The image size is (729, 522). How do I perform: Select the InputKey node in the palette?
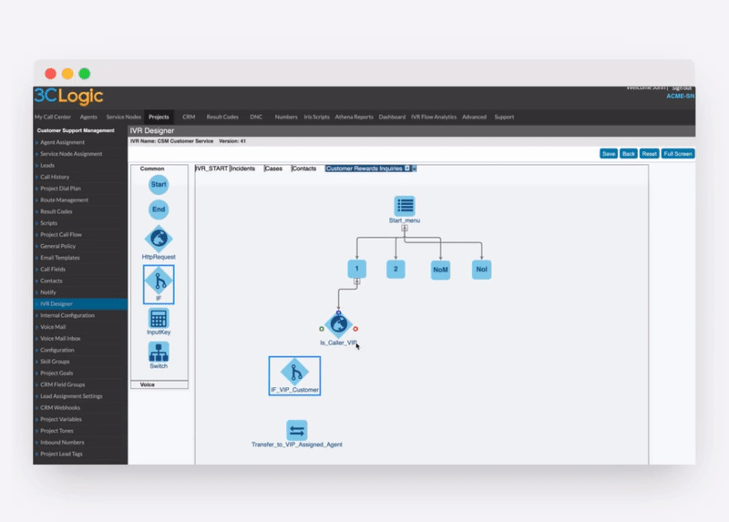click(159, 322)
